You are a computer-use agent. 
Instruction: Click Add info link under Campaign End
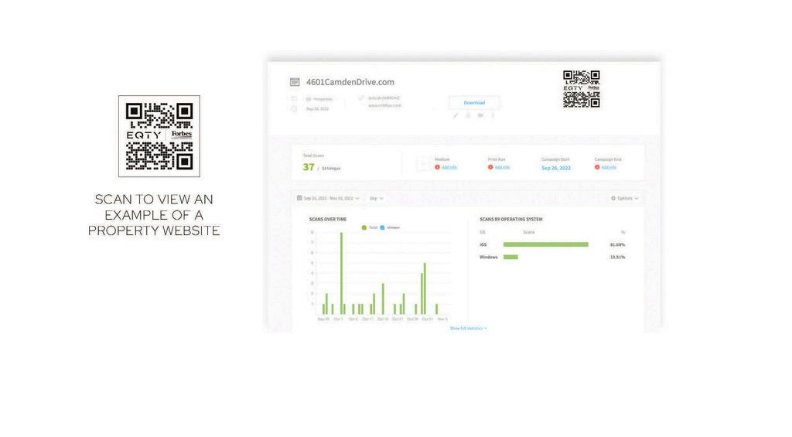tap(609, 167)
